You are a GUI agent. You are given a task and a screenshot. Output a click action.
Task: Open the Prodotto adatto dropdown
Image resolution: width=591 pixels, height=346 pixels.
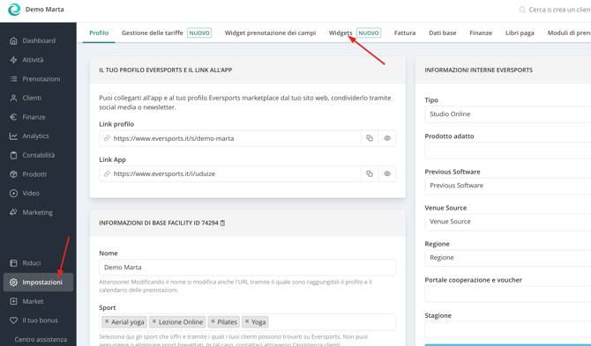[508, 151]
